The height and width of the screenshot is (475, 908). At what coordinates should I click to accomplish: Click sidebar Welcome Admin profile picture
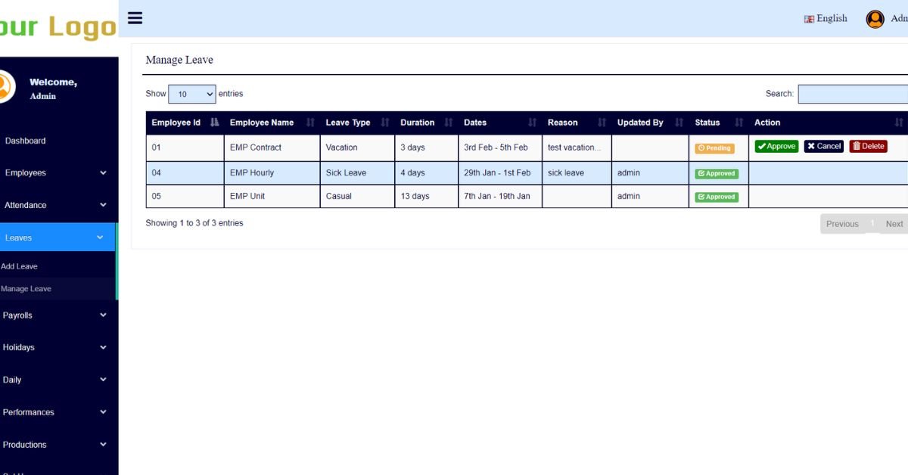point(5,87)
